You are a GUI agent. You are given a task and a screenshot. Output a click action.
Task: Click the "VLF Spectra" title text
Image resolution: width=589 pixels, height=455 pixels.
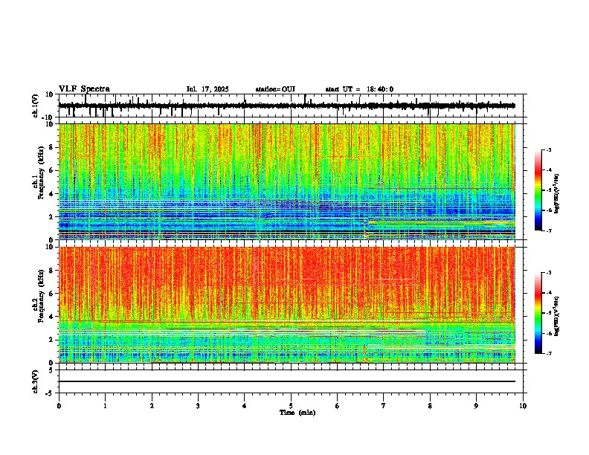(84, 89)
